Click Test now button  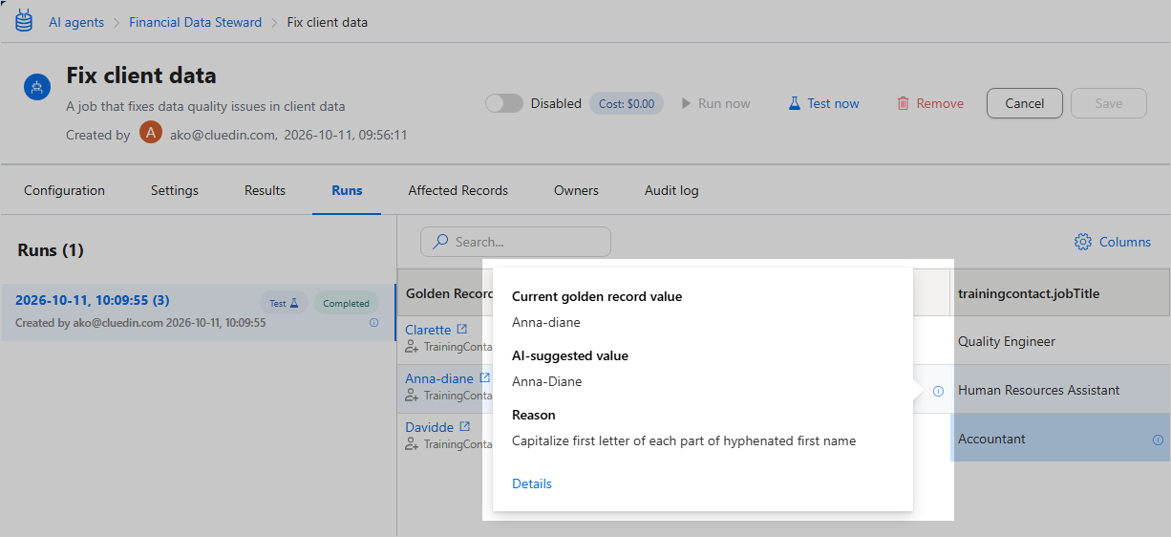pyautogui.click(x=823, y=103)
